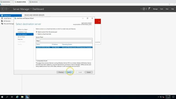
Task: Click the File and Storage icon in the sidebar
Action: point(2,24)
